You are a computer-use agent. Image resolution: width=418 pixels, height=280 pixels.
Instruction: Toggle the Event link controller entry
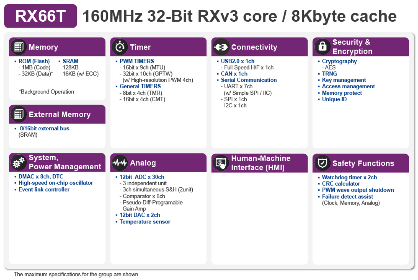(x=44, y=189)
